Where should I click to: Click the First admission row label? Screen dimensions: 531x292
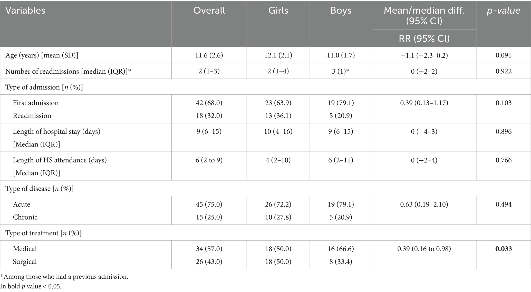(x=36, y=103)
